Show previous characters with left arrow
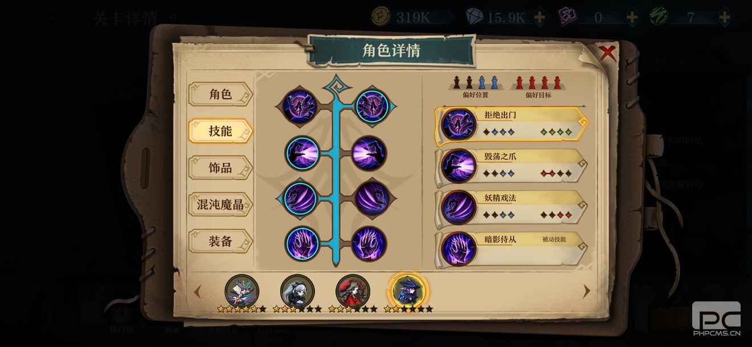Screen dimensions: 752x347 click(x=198, y=292)
